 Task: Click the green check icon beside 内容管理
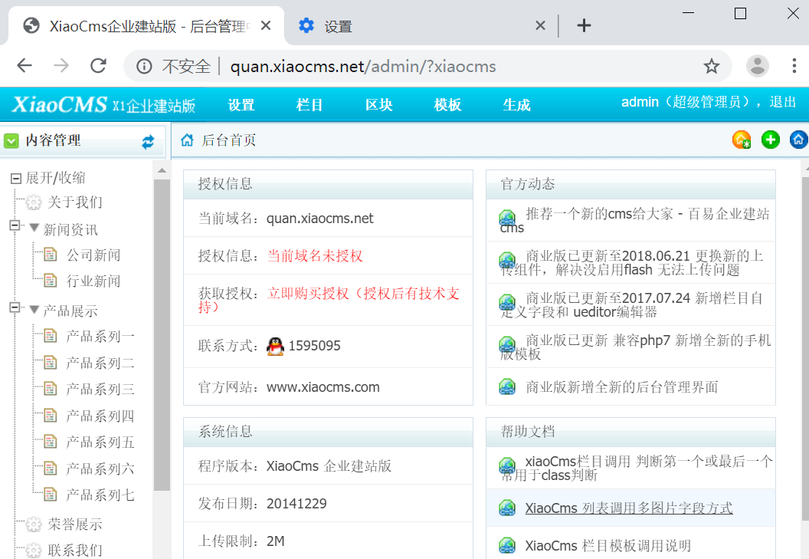tap(11, 140)
